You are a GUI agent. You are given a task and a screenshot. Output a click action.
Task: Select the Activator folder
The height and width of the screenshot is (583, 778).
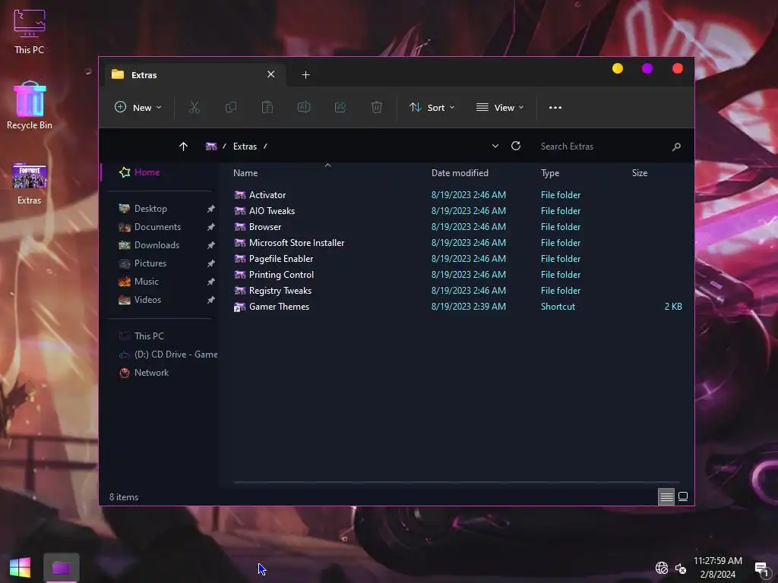[267, 195]
